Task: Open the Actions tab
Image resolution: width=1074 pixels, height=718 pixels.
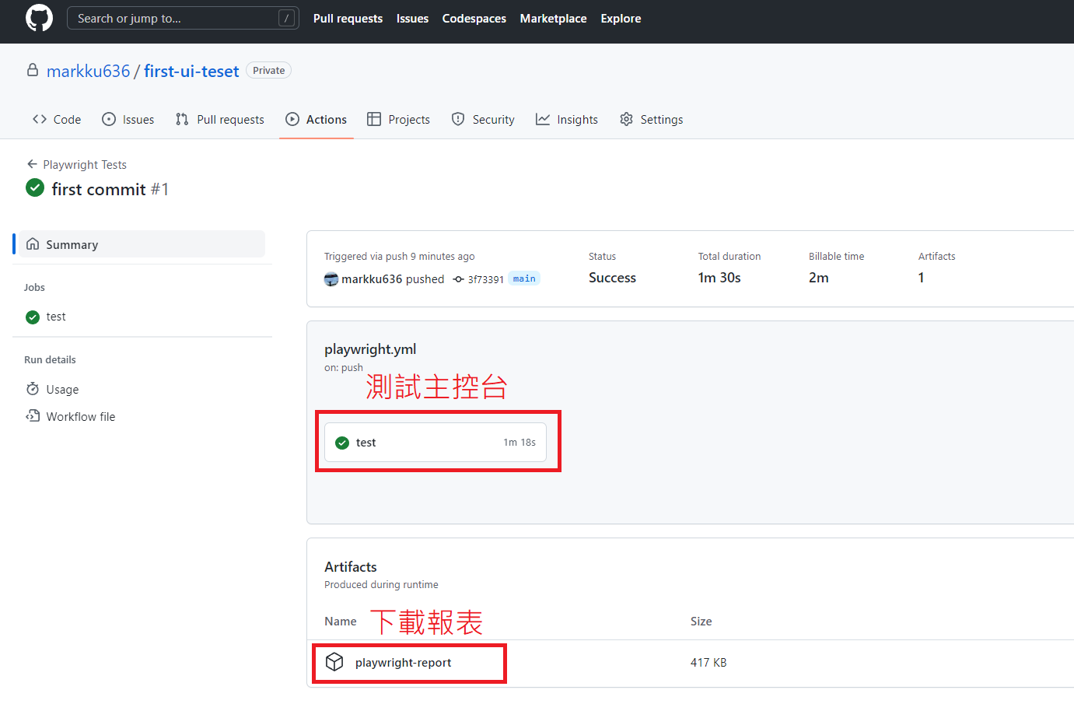Action: coord(317,119)
